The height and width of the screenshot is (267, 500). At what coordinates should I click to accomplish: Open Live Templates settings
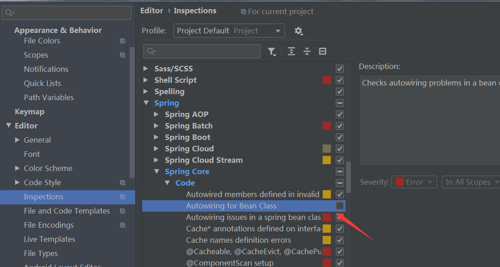pos(49,239)
